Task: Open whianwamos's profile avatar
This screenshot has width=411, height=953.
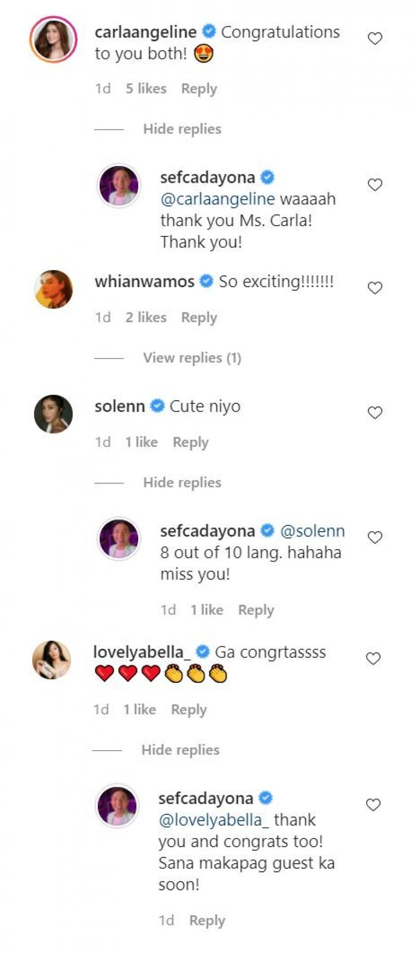Action: pos(53,289)
